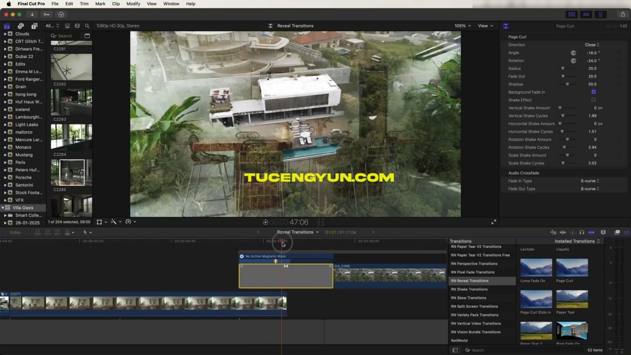Open the Keyword Editor key icon

click(x=47, y=15)
